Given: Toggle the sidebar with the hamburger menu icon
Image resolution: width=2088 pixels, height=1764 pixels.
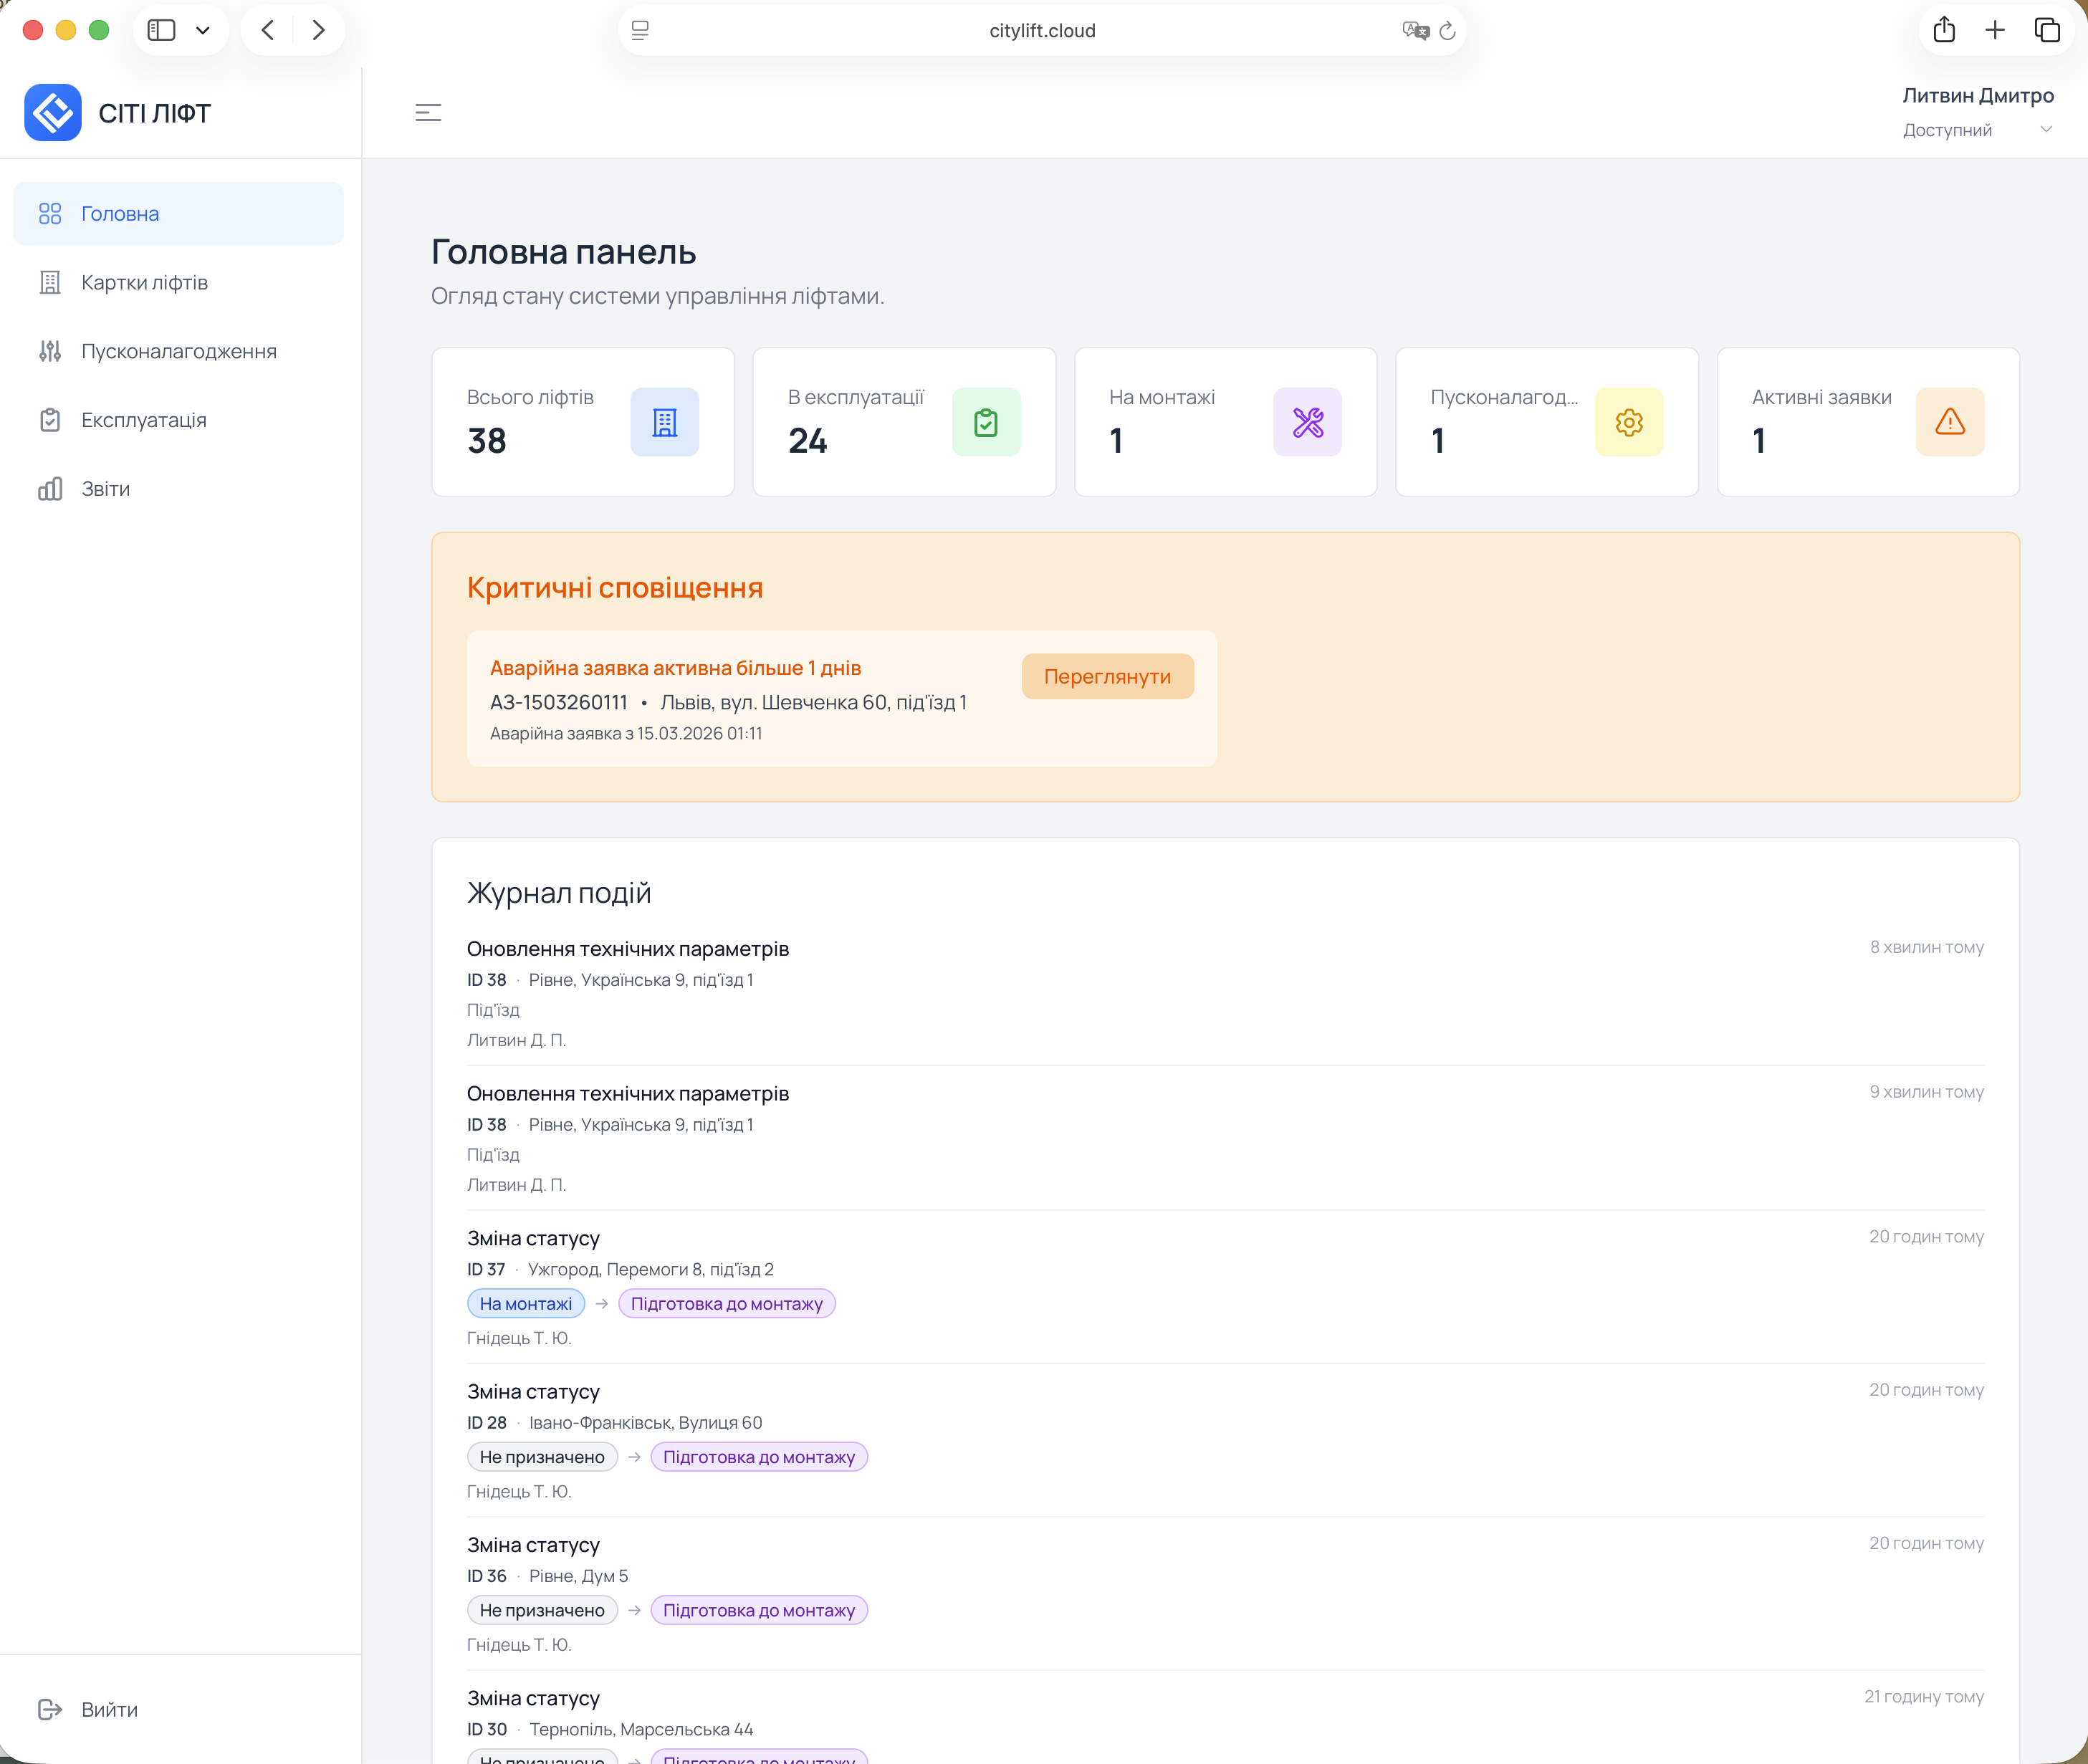Looking at the screenshot, I should (x=428, y=113).
